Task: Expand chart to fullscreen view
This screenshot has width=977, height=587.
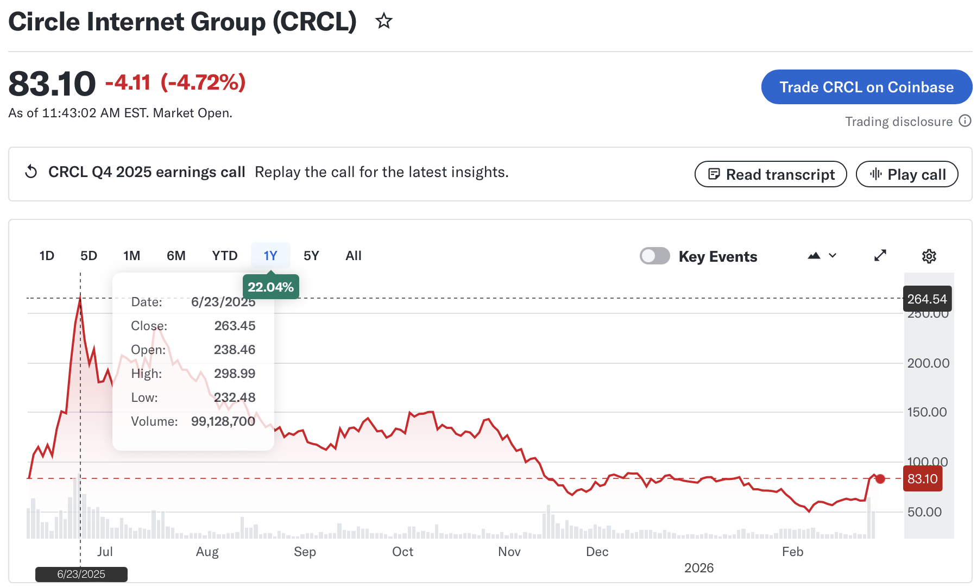Action: (880, 256)
